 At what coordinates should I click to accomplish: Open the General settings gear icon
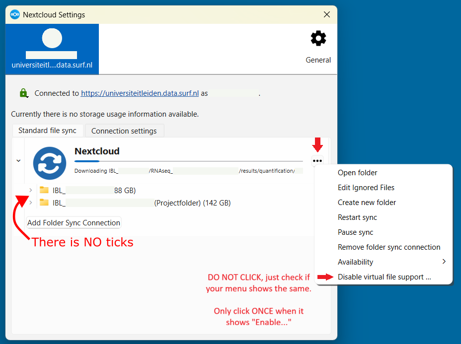click(x=318, y=39)
